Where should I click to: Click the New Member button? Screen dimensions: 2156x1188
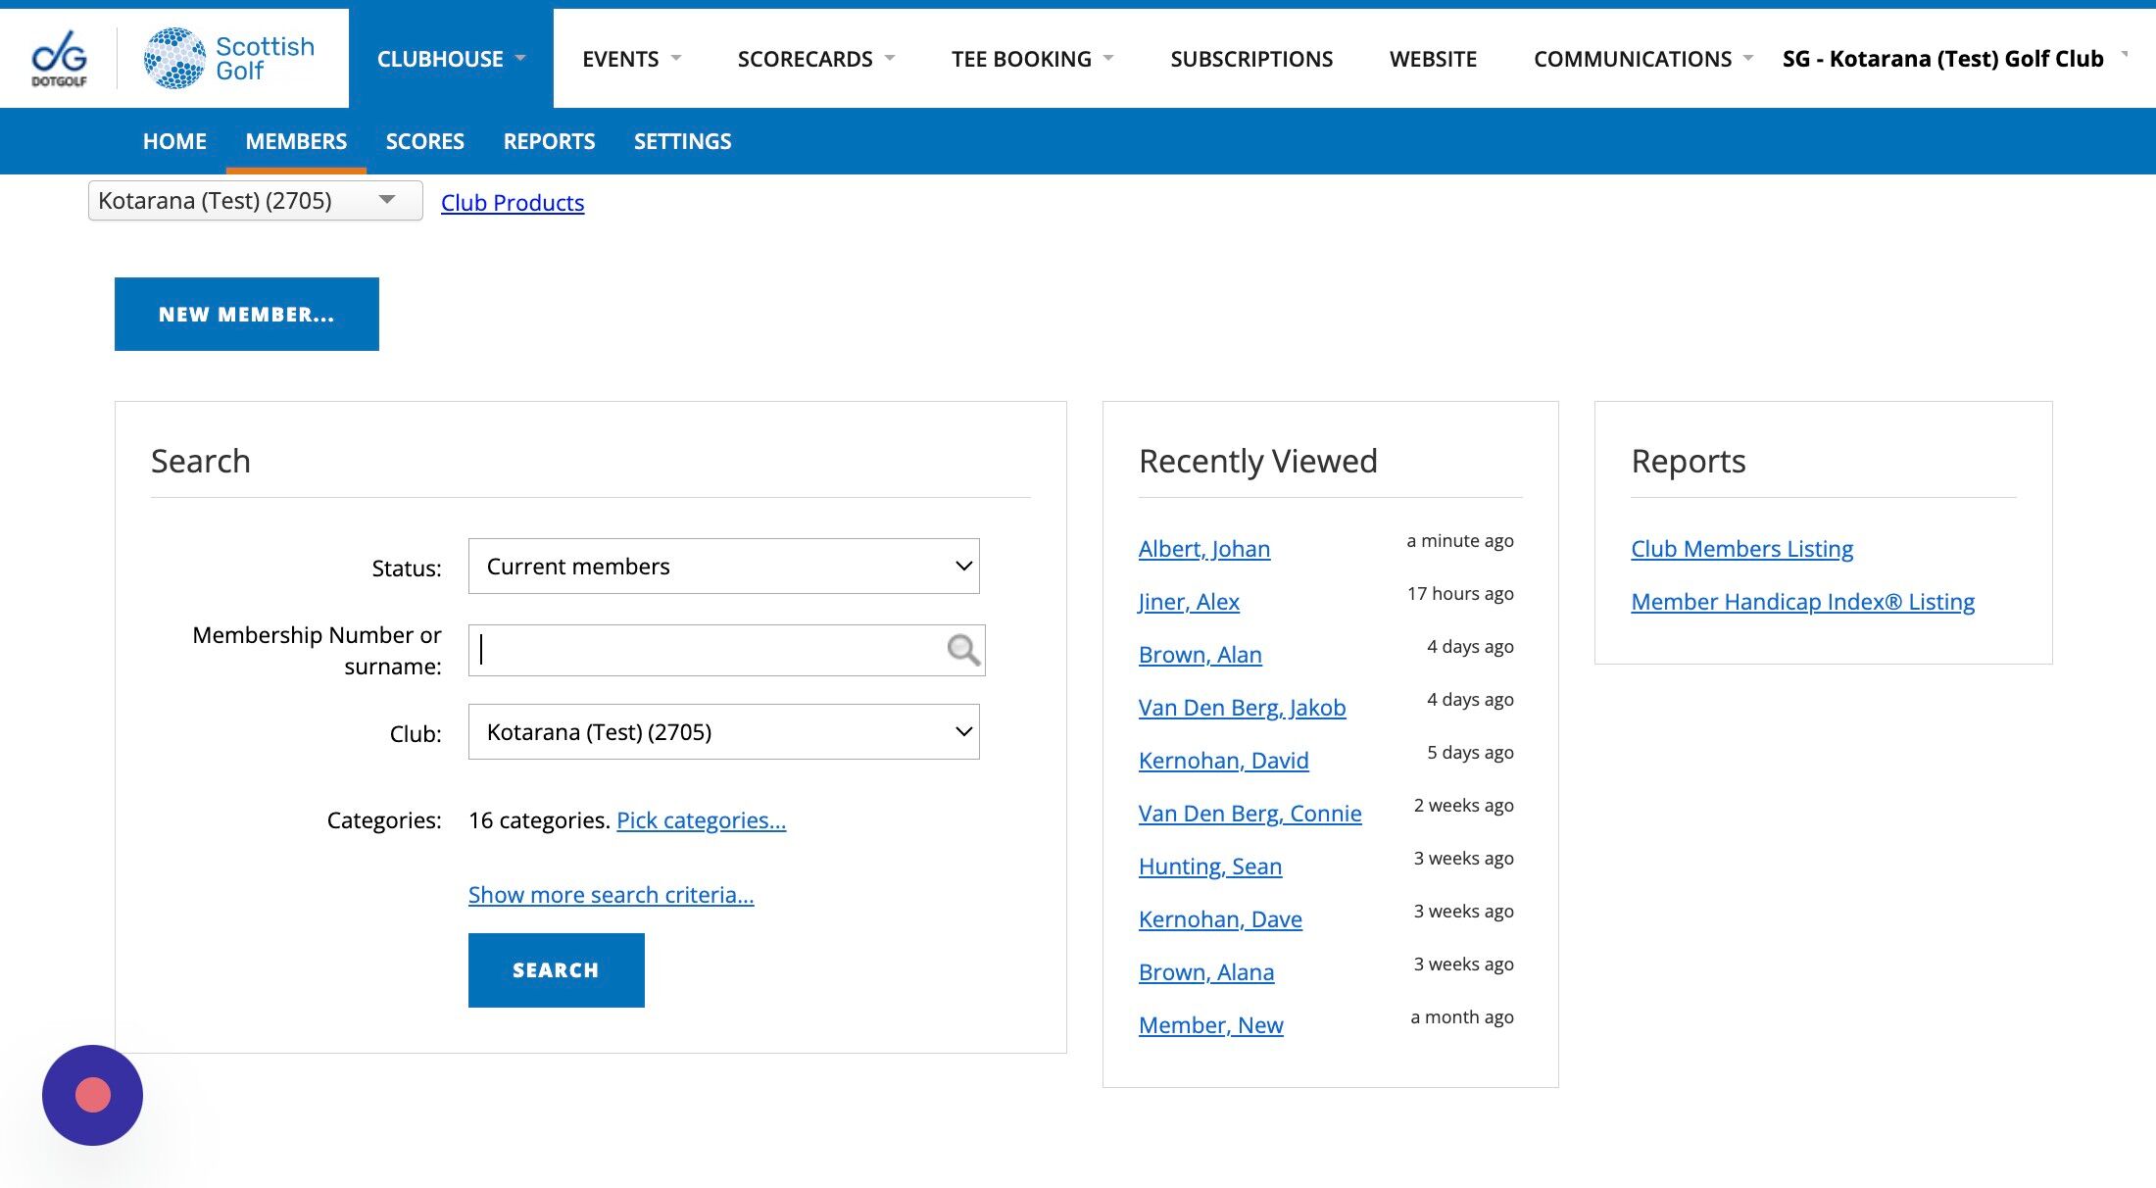click(x=246, y=314)
